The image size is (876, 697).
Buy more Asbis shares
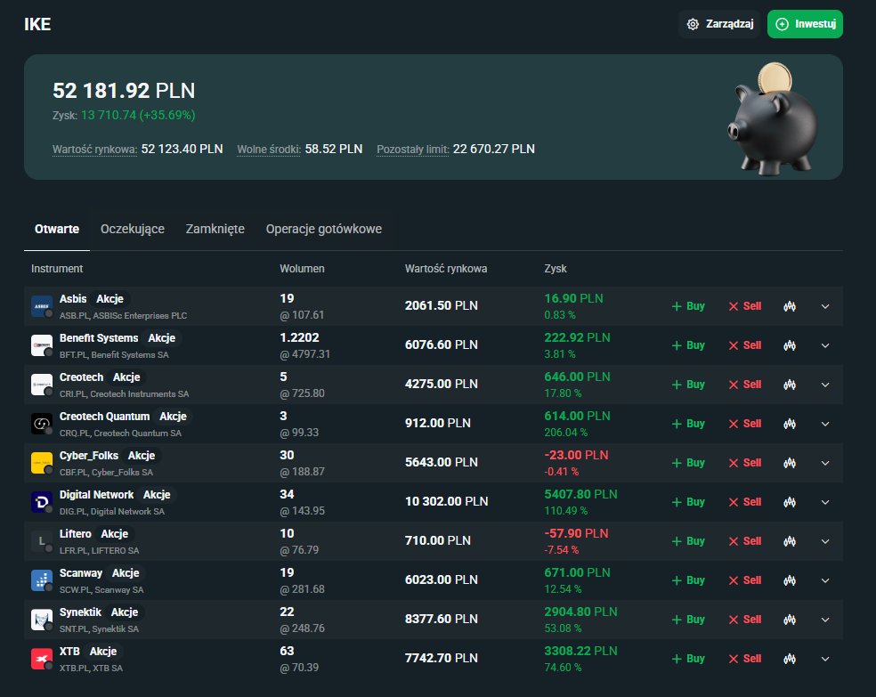point(688,306)
